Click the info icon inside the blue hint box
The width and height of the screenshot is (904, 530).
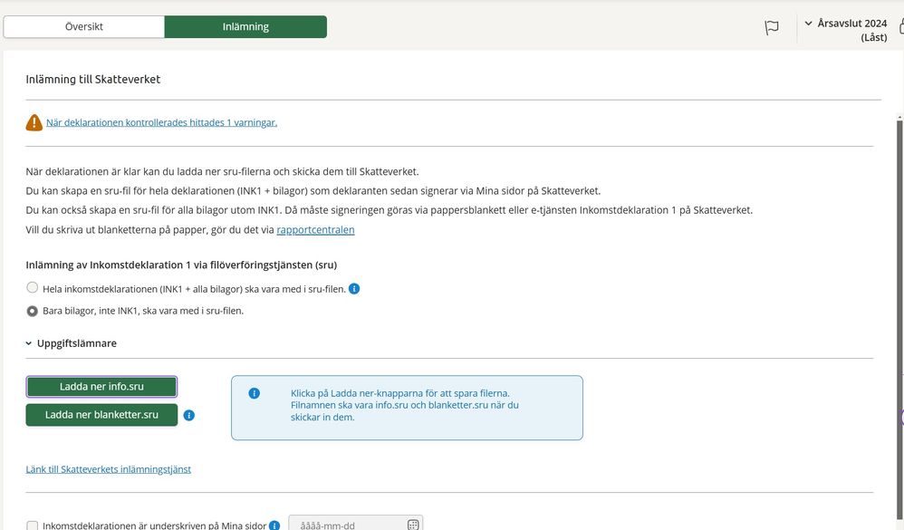point(255,393)
